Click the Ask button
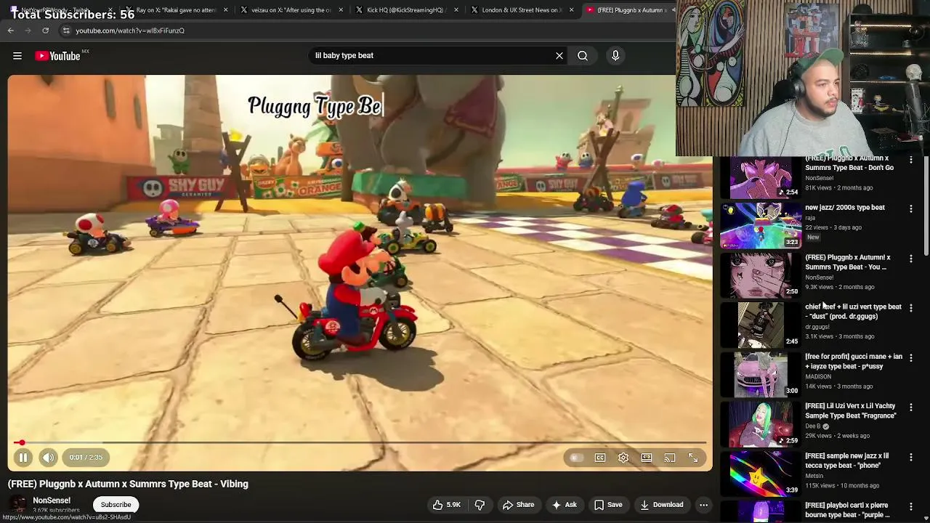 565,505
